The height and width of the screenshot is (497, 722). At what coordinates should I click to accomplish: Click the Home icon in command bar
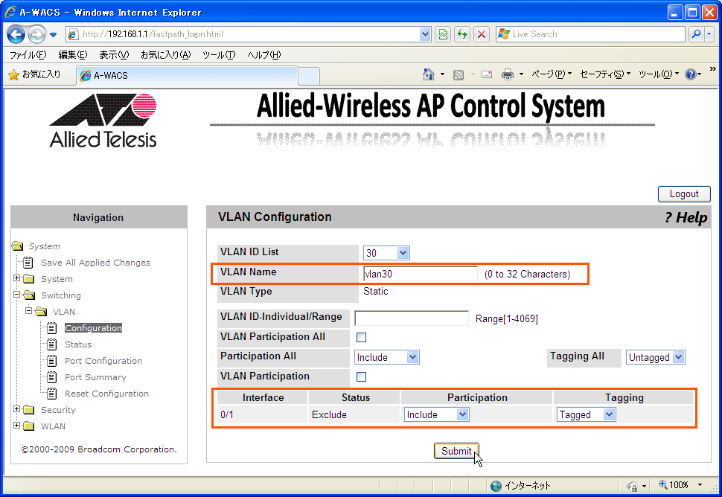429,74
